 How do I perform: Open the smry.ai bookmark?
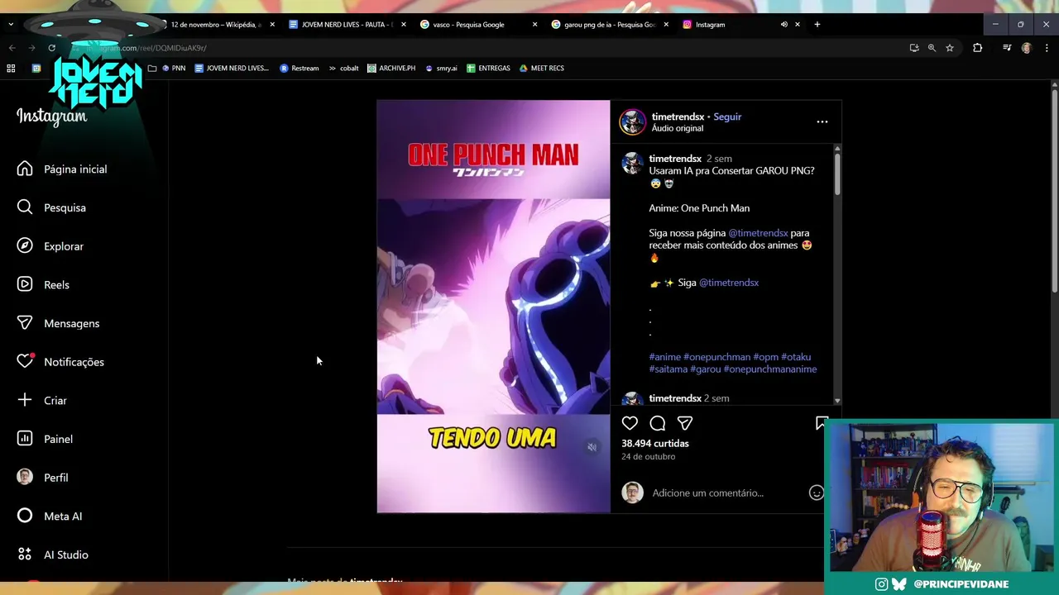(441, 68)
